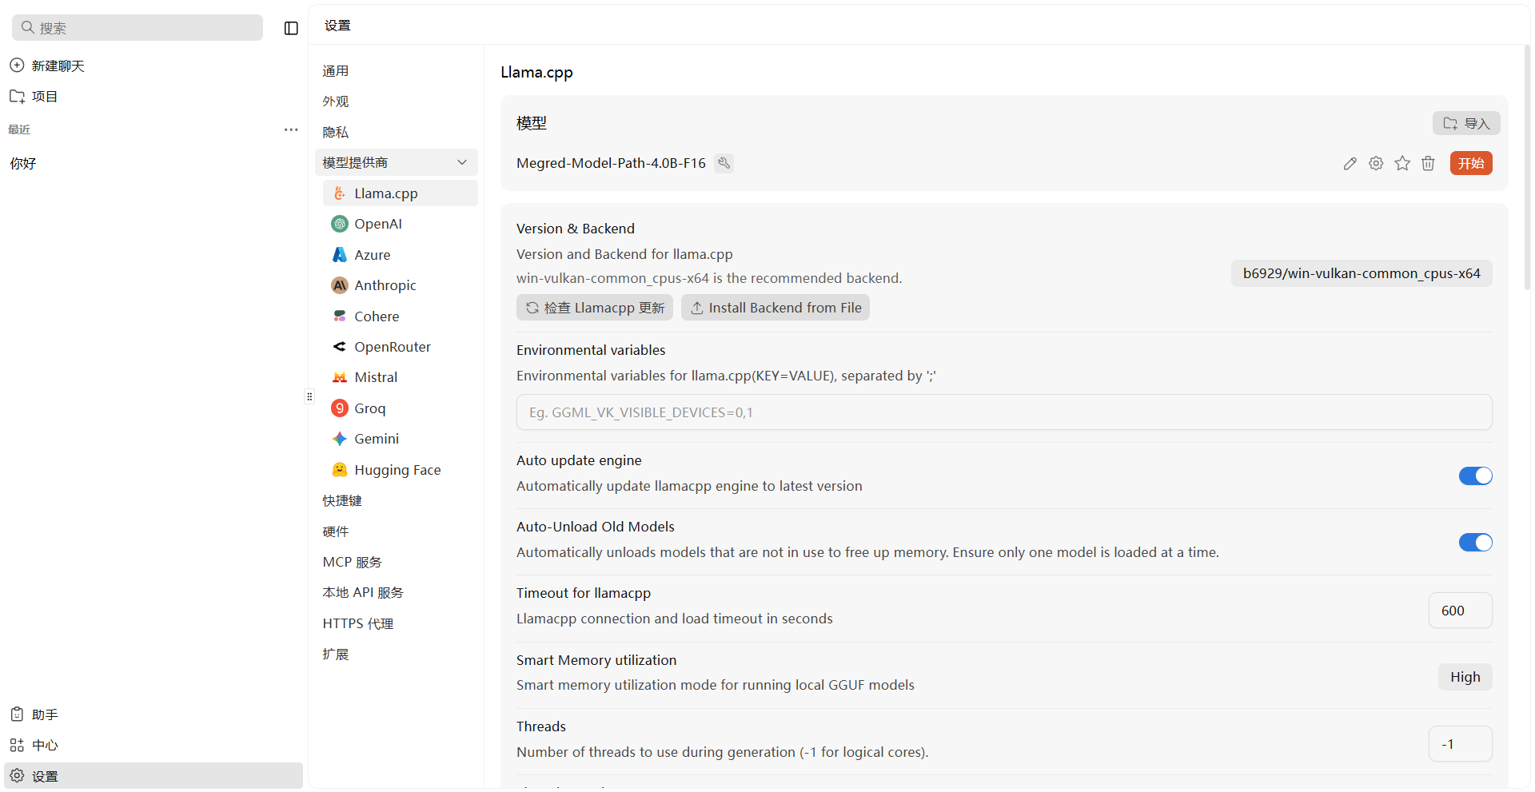Open the 你好 recent chat
The image size is (1535, 792).
click(23, 163)
